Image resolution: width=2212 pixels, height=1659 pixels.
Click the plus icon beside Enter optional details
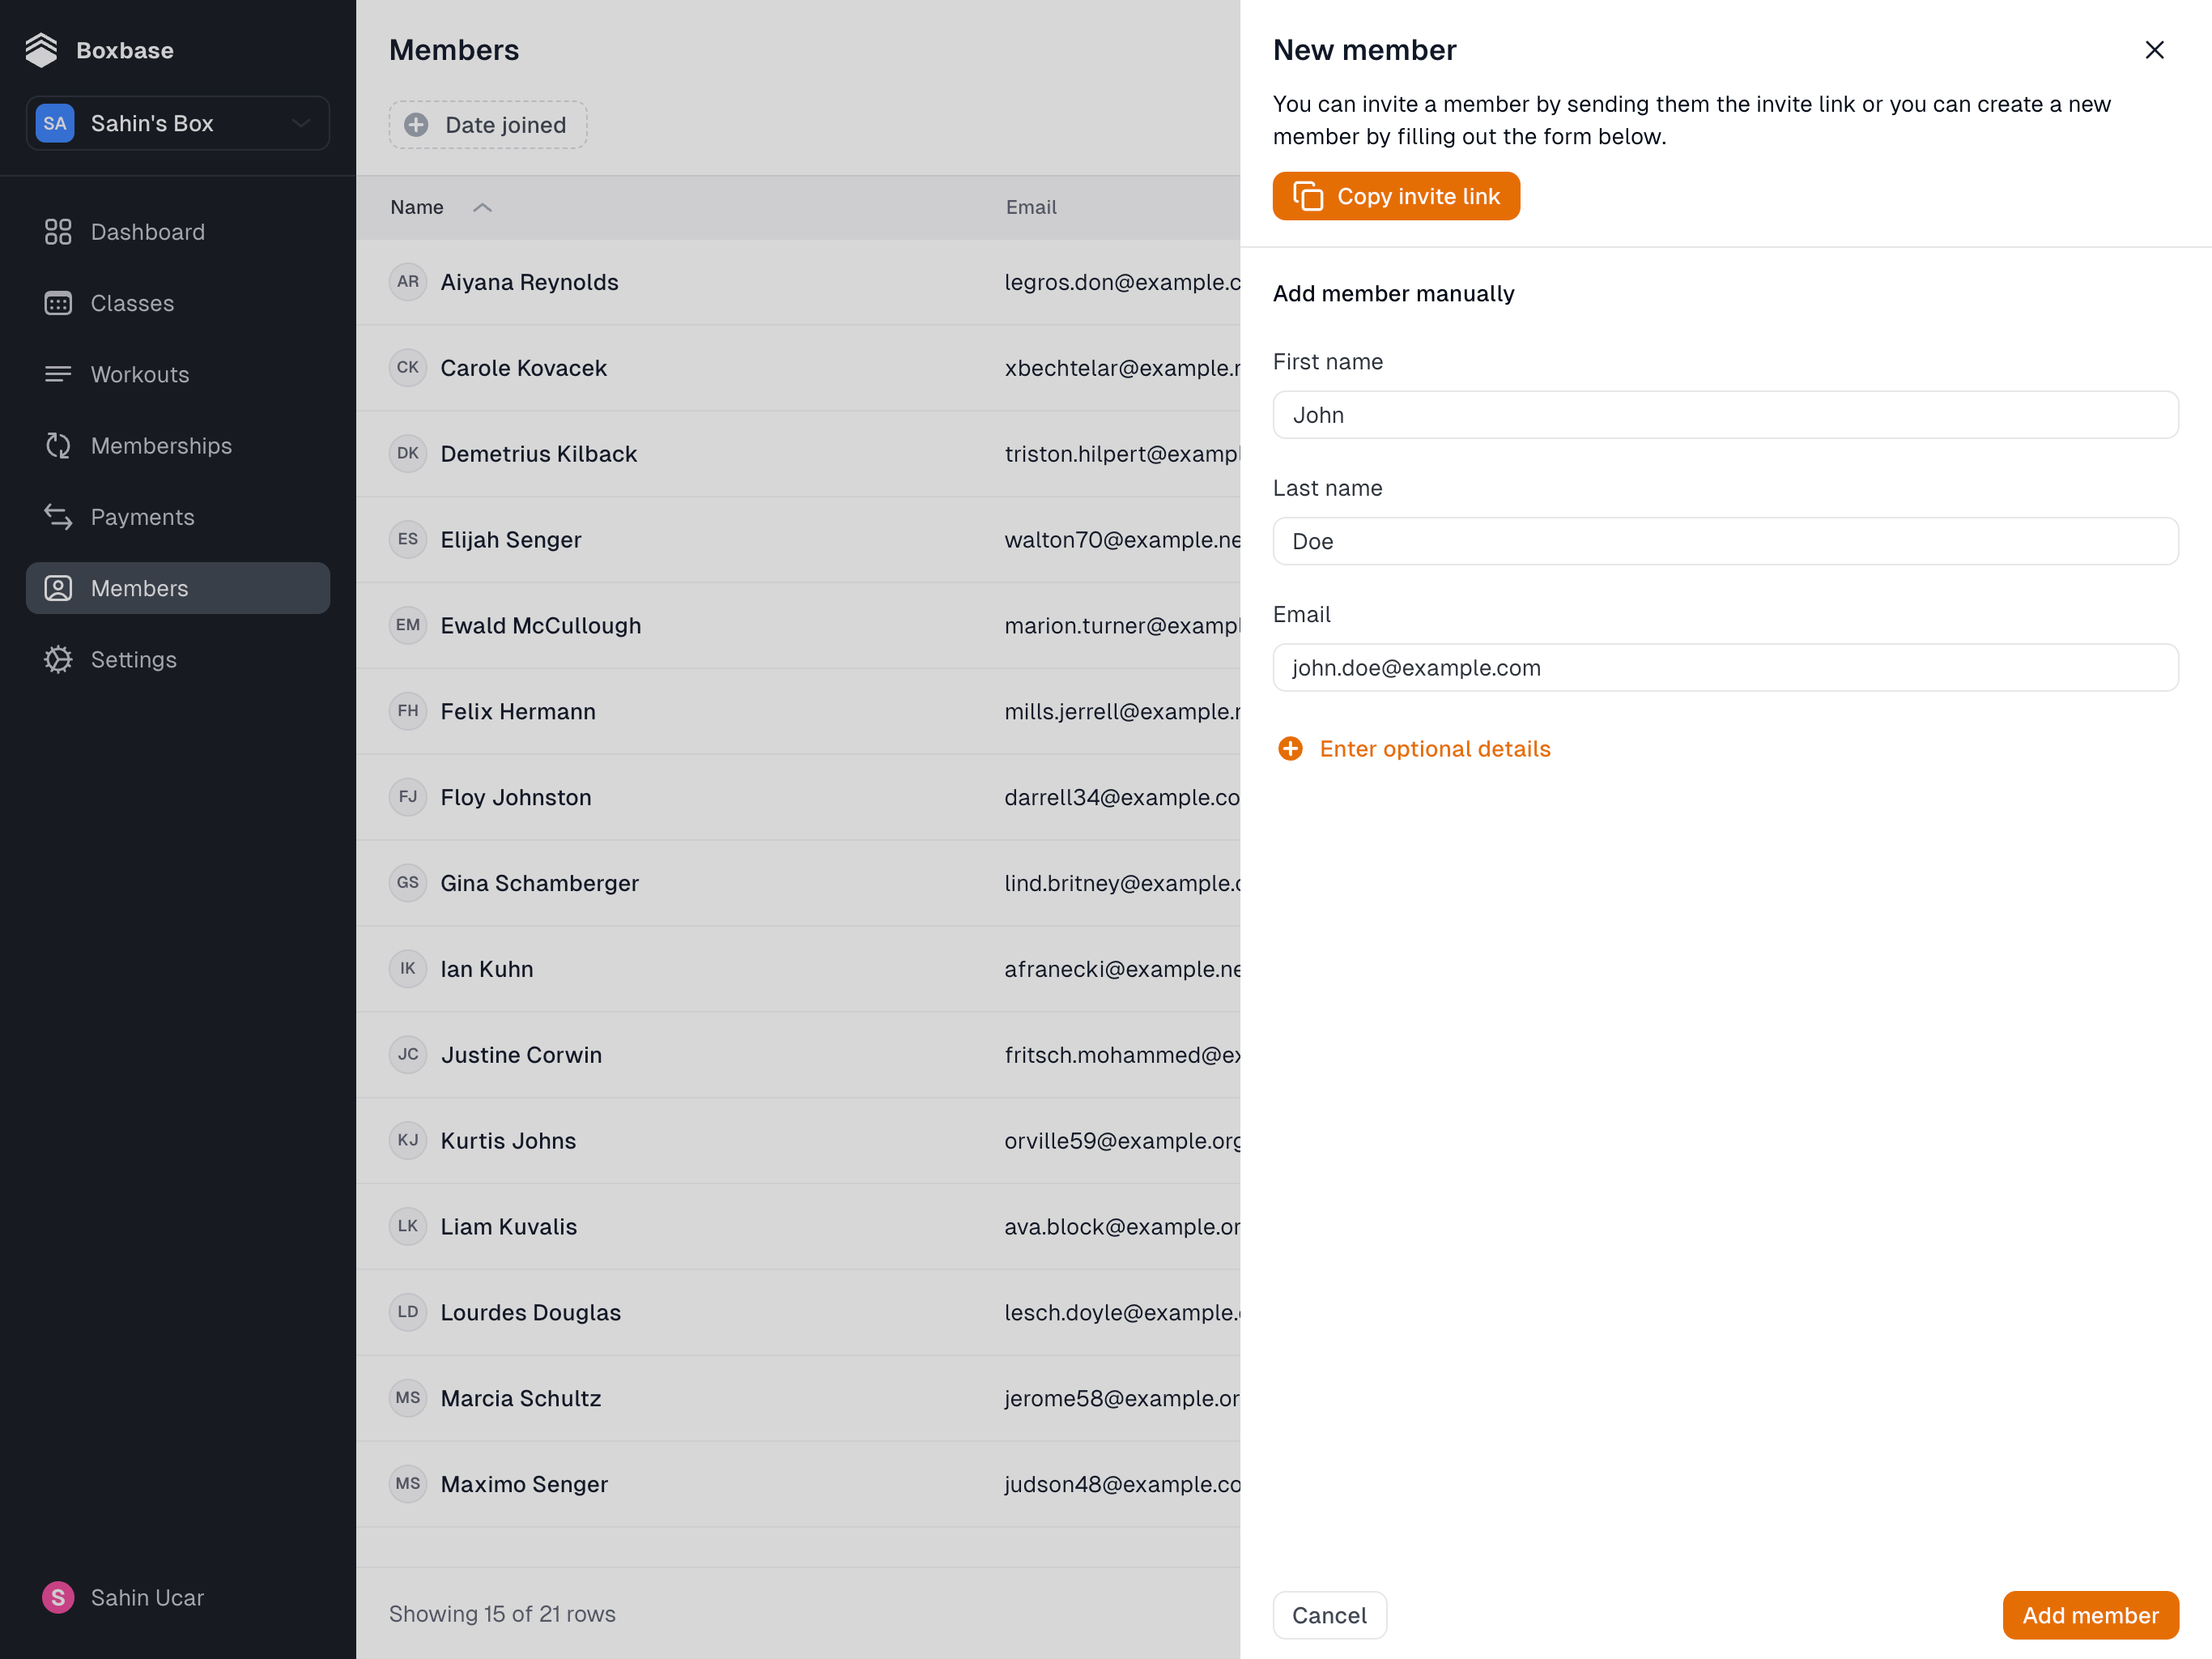[1291, 748]
